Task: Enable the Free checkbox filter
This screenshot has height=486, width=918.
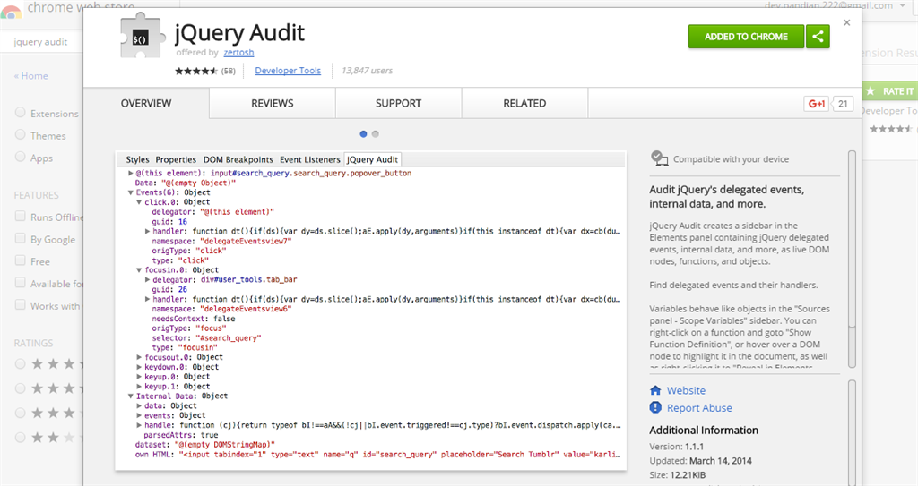Action: pos(21,261)
